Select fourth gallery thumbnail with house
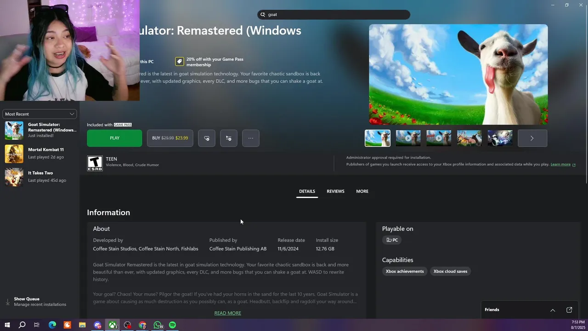This screenshot has height=331, width=588. 469,138
